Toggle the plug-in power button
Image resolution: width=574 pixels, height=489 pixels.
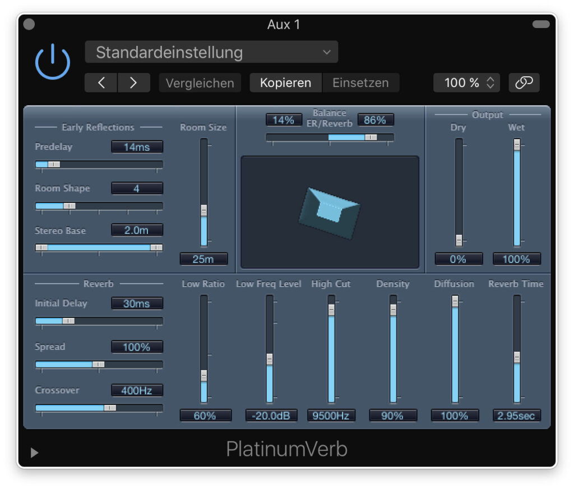click(52, 61)
